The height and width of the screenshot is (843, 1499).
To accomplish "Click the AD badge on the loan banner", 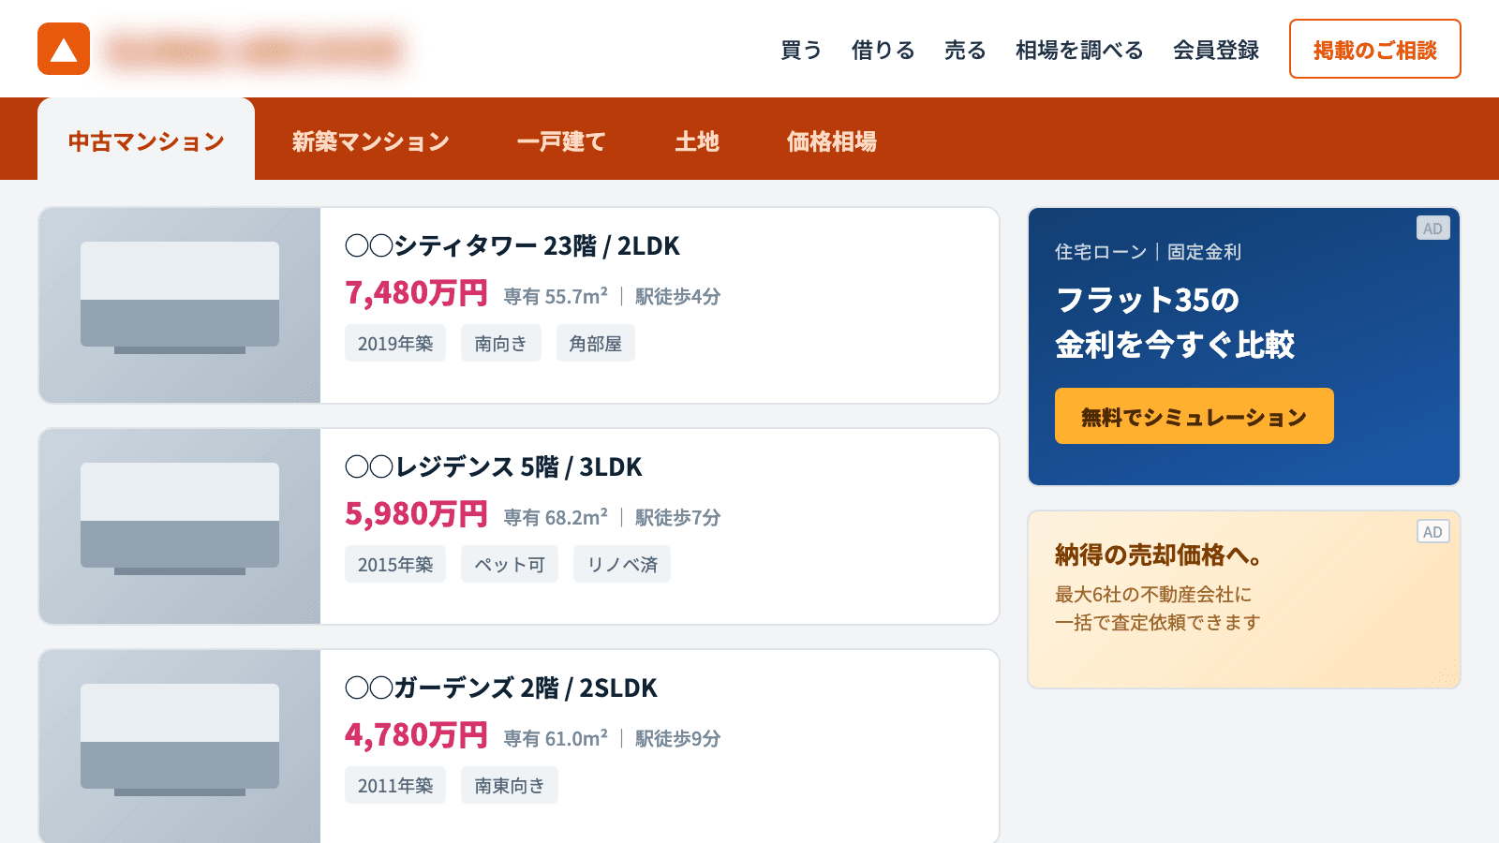I will click(x=1433, y=228).
